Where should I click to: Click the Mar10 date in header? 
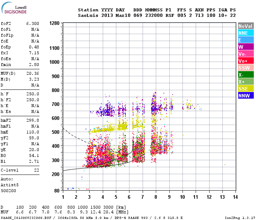(123, 15)
